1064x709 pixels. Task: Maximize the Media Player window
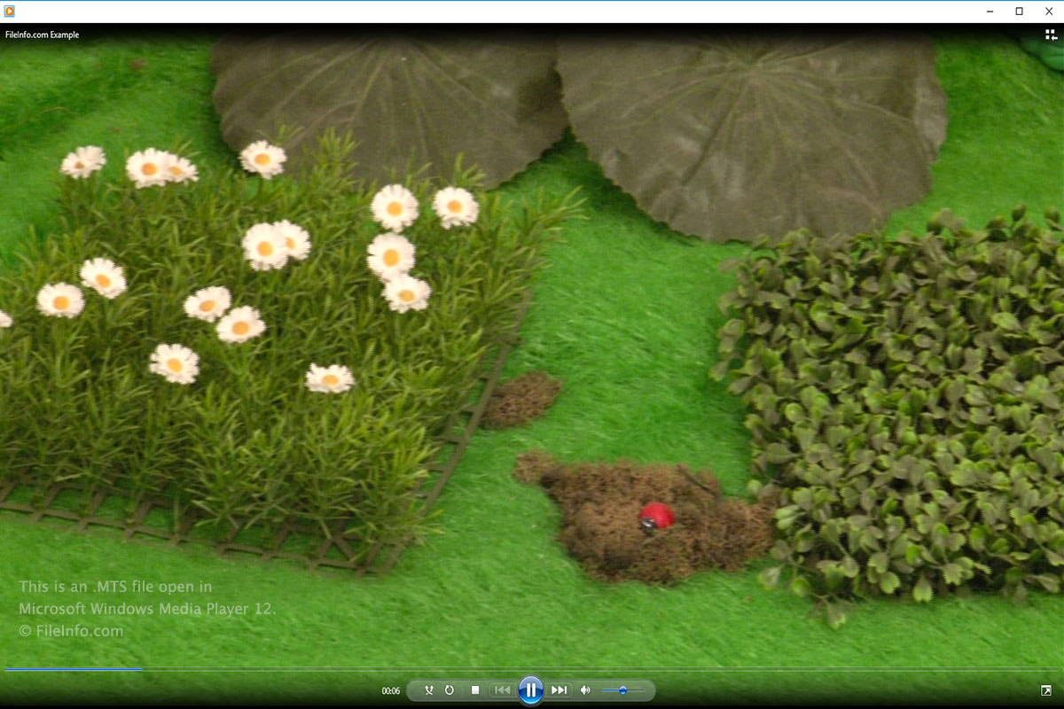click(1020, 12)
